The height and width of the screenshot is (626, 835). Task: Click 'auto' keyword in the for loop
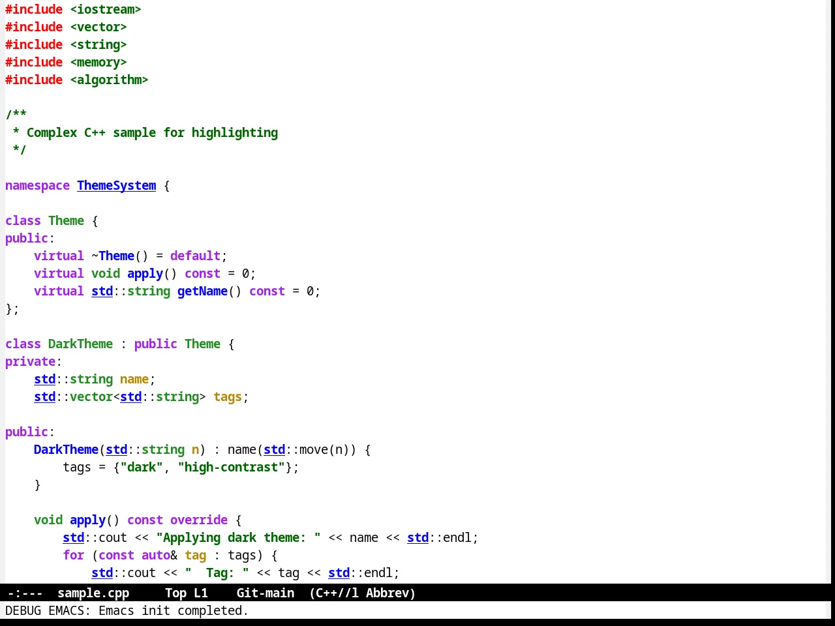tap(156, 555)
